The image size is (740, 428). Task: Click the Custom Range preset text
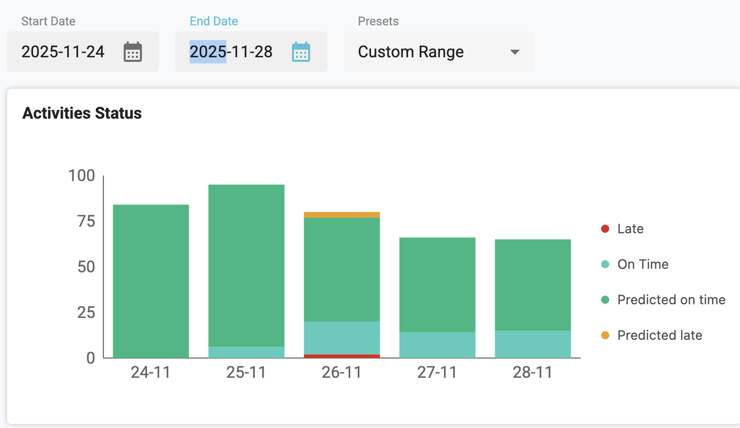pos(411,52)
